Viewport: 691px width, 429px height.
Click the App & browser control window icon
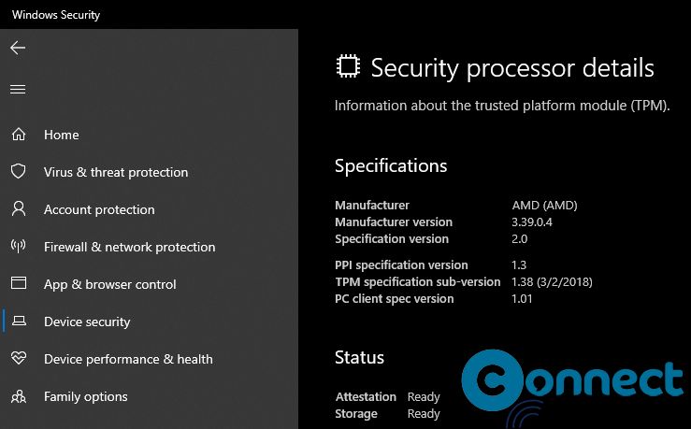pos(19,283)
